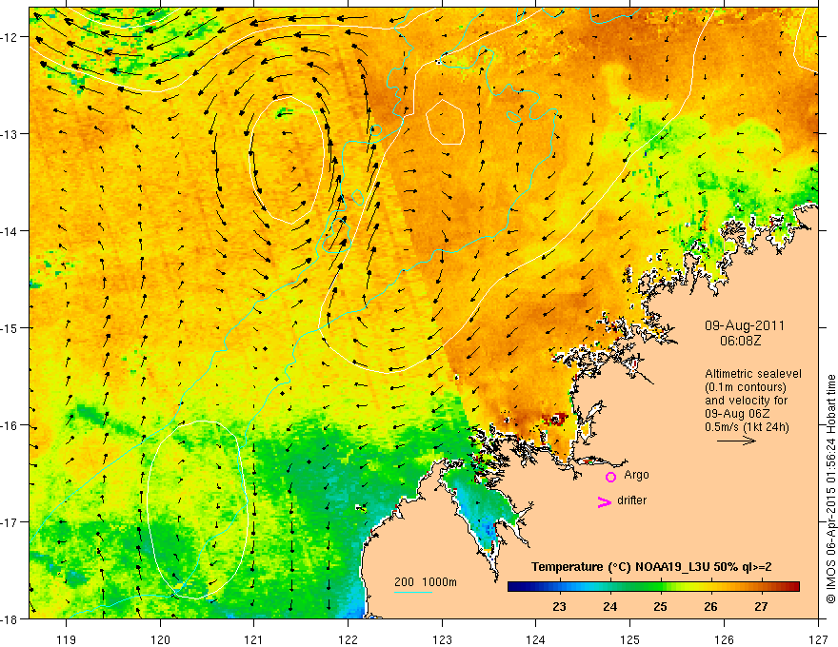The height and width of the screenshot is (647, 838).
Task: Click the colorbar label 23
Action: click(x=560, y=607)
